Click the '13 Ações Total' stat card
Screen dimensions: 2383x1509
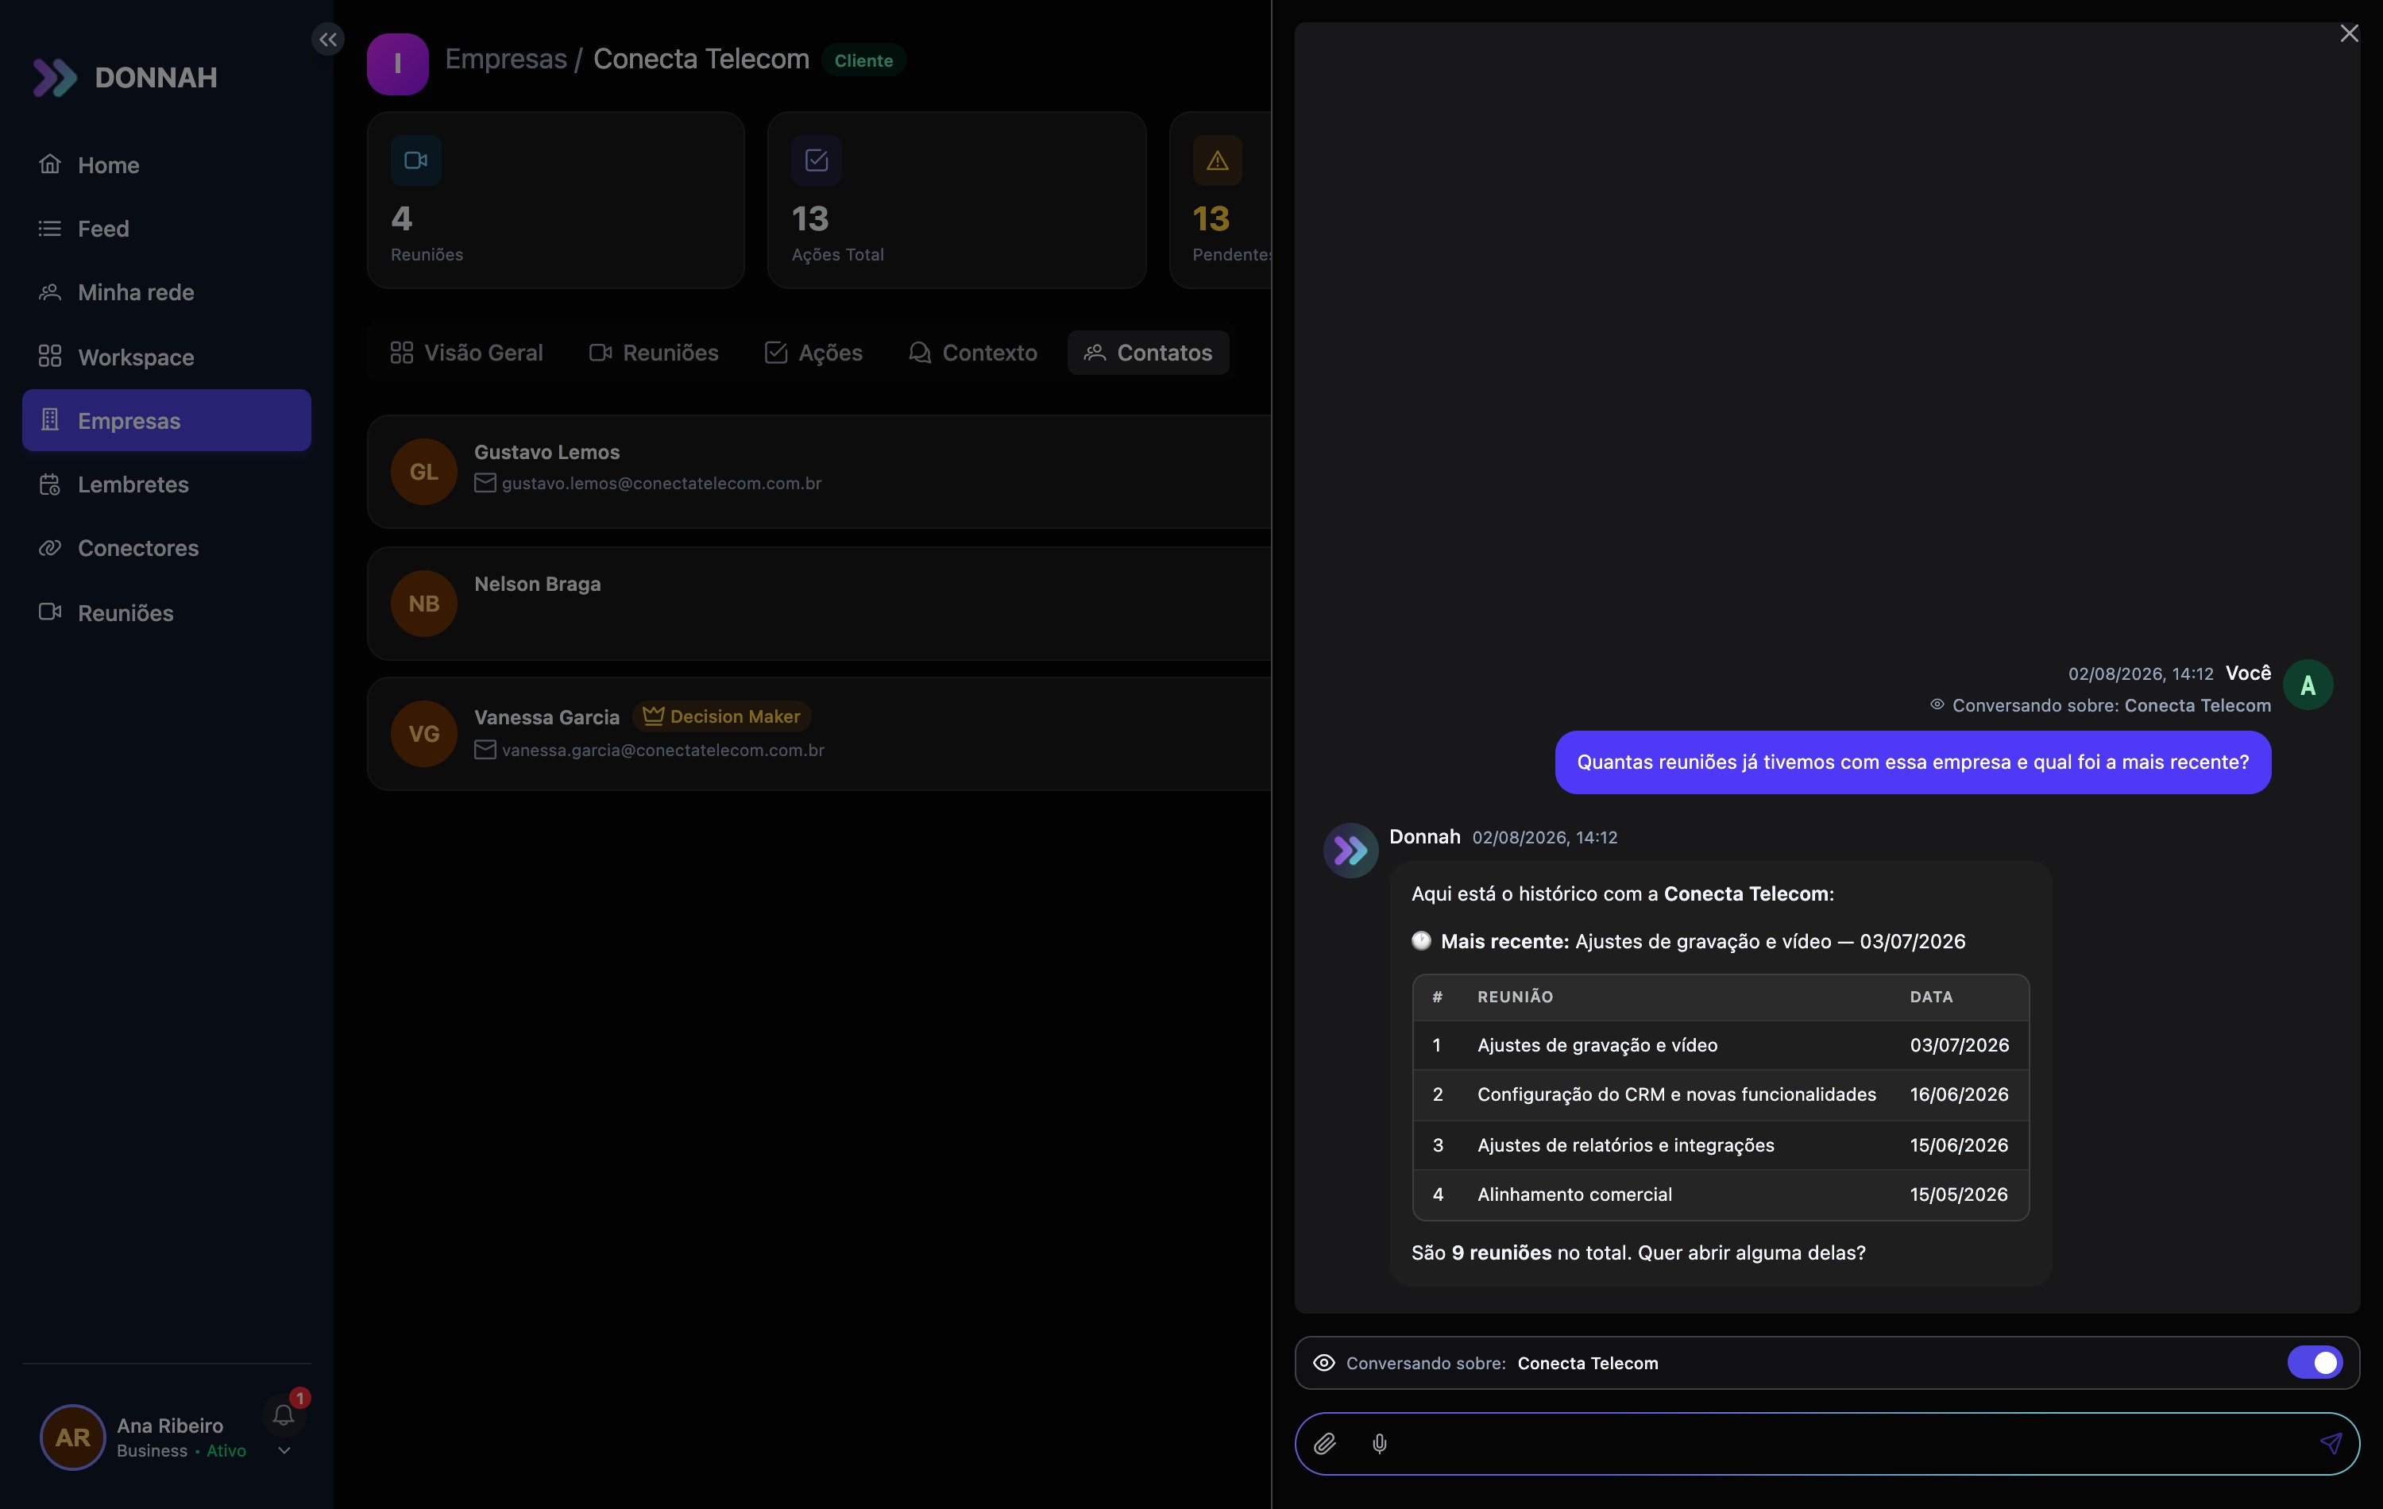pyautogui.click(x=957, y=200)
